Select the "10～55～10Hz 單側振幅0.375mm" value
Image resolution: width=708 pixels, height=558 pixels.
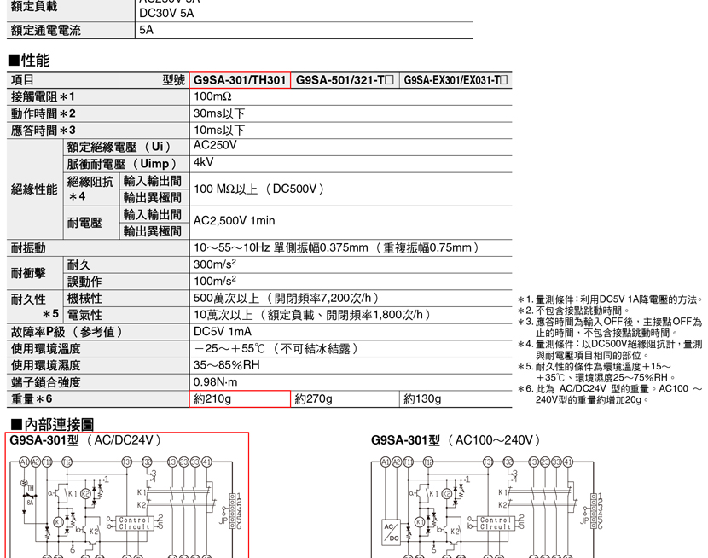(281, 247)
